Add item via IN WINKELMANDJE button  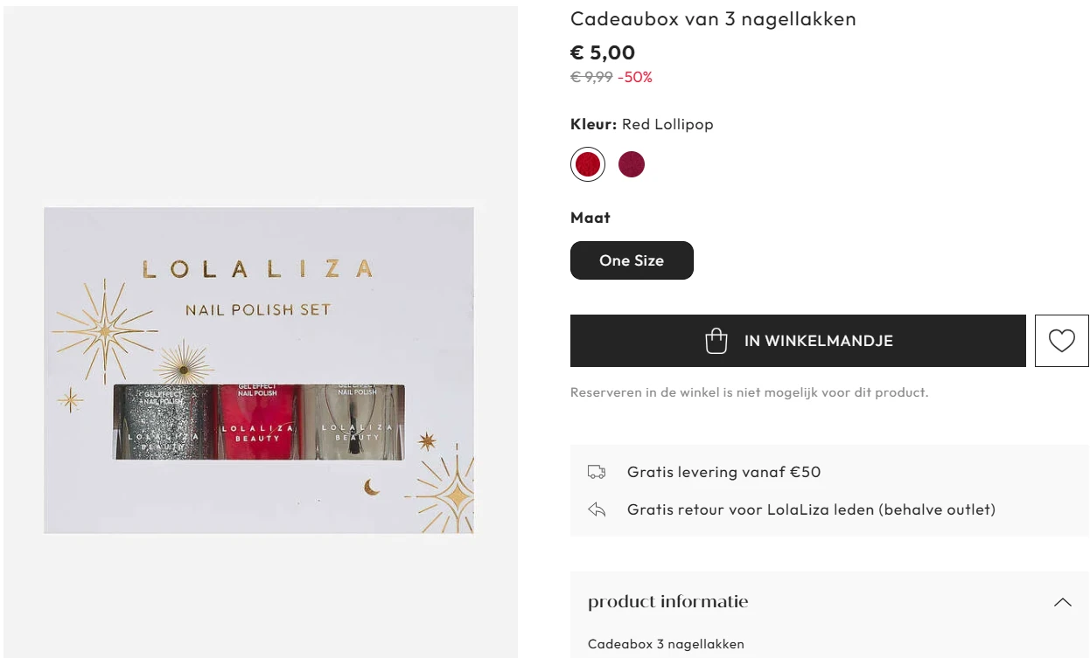[x=798, y=341]
